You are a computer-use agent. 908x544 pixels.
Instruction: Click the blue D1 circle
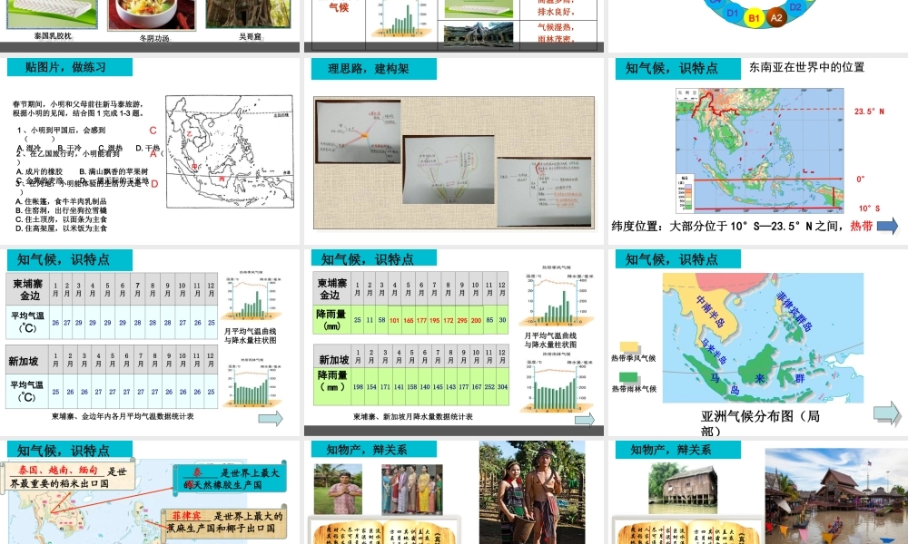pos(732,13)
